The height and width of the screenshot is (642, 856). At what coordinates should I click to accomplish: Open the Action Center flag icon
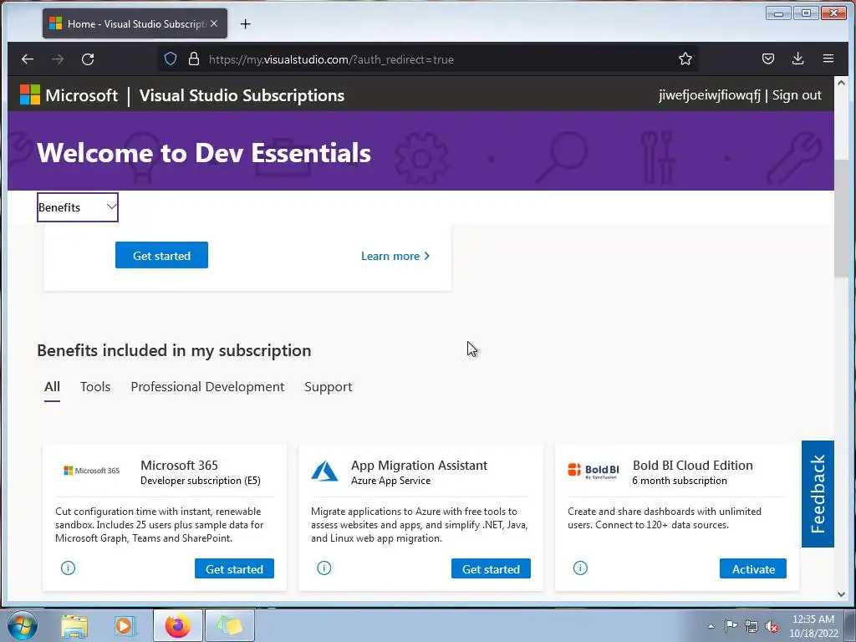pyautogui.click(x=731, y=625)
